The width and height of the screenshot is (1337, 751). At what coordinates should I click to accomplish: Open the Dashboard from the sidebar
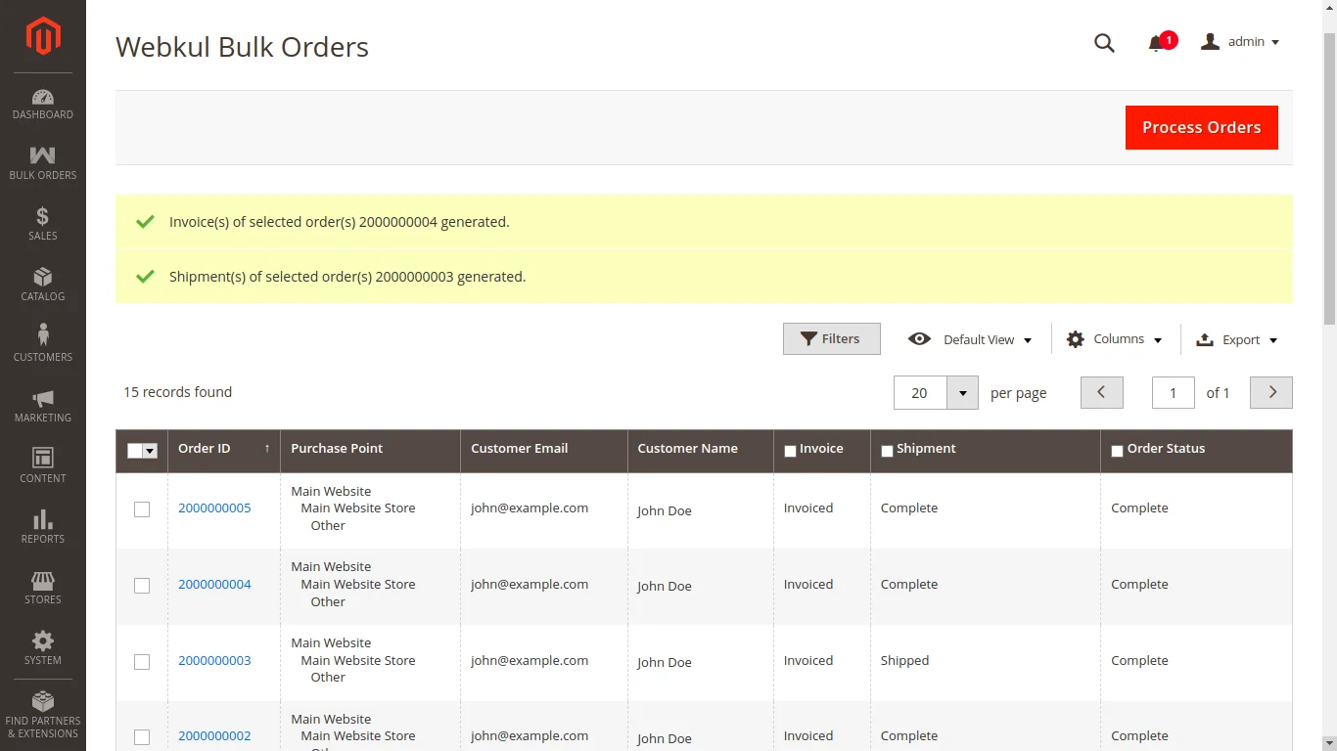pos(42,103)
